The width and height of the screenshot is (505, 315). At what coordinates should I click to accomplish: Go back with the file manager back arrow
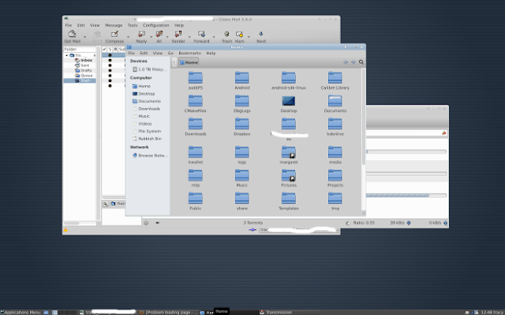click(346, 62)
